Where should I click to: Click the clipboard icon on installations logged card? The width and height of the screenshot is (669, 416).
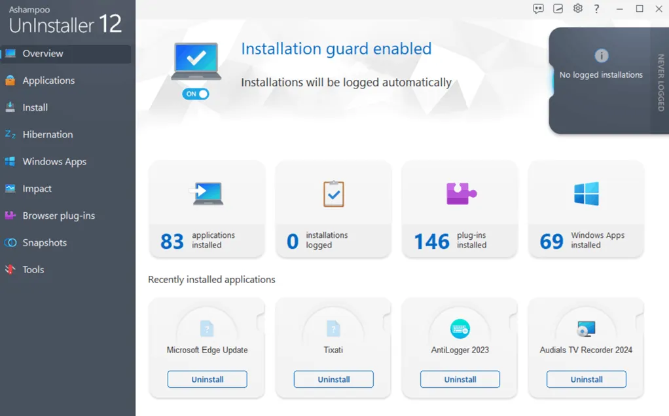(x=333, y=193)
